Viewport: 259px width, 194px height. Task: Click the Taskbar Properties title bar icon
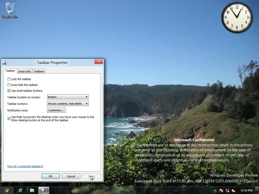5,62
